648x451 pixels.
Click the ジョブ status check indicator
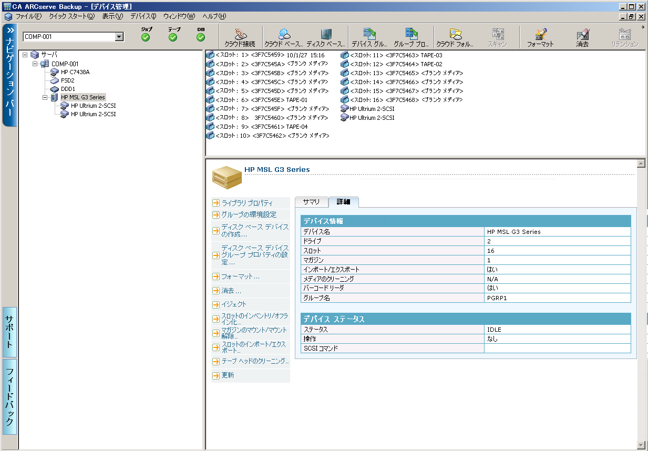click(x=146, y=37)
